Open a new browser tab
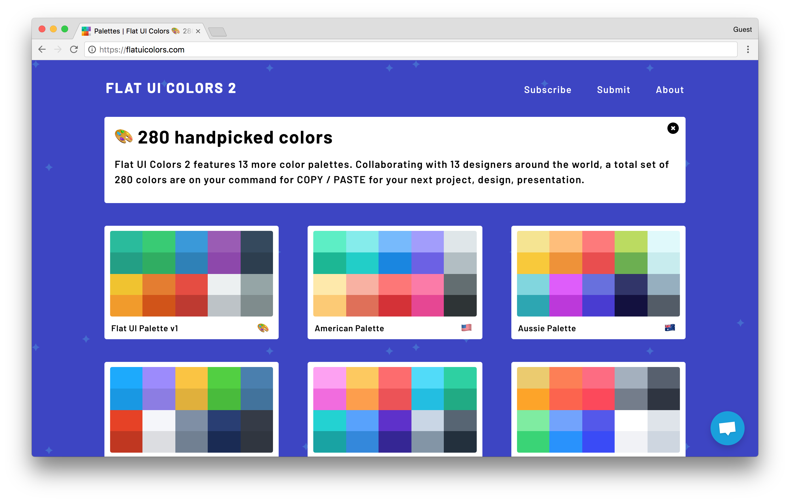Image resolution: width=790 pixels, height=502 pixels. point(217,32)
